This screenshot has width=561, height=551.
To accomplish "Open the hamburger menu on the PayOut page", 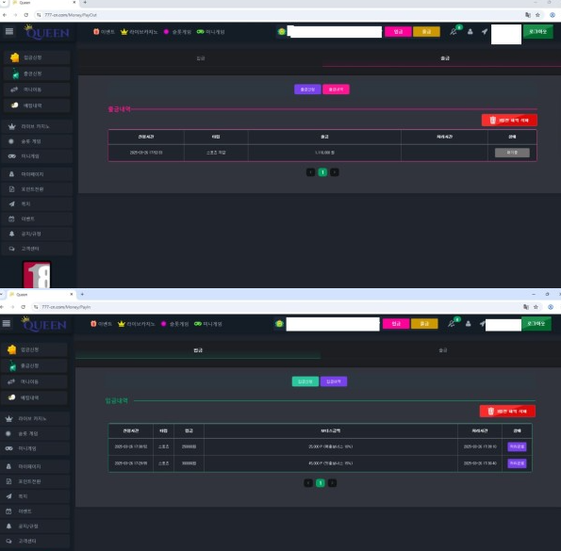I will coord(9,31).
